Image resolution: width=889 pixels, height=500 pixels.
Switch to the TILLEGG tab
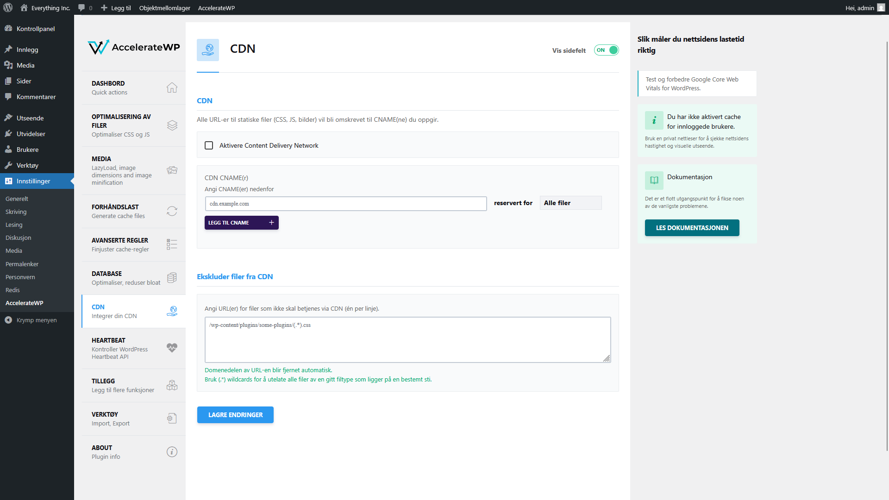pyautogui.click(x=133, y=385)
